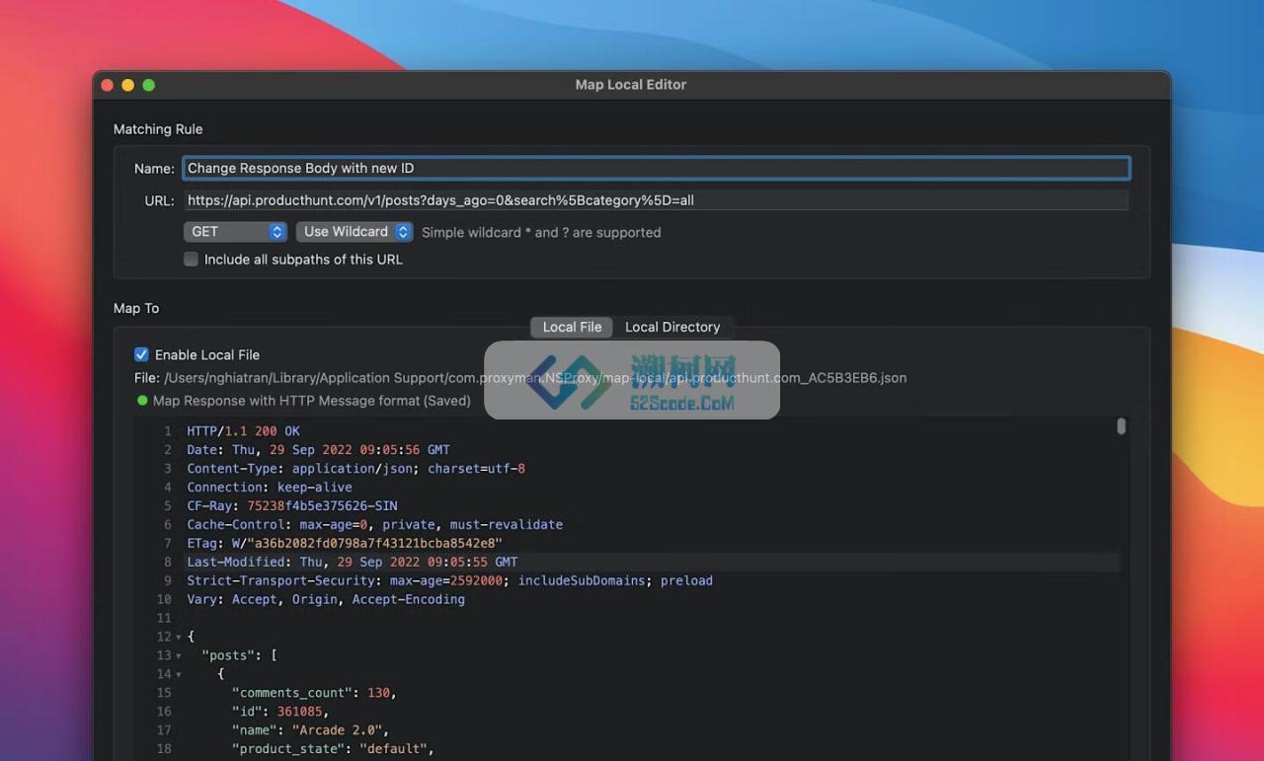This screenshot has width=1264, height=761.
Task: Click the wildcard hint text
Action: [541, 233]
